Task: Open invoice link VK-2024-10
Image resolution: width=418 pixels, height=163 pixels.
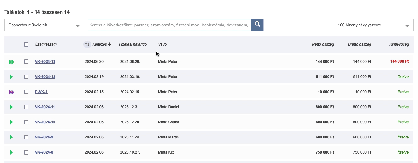Action: (x=45, y=122)
